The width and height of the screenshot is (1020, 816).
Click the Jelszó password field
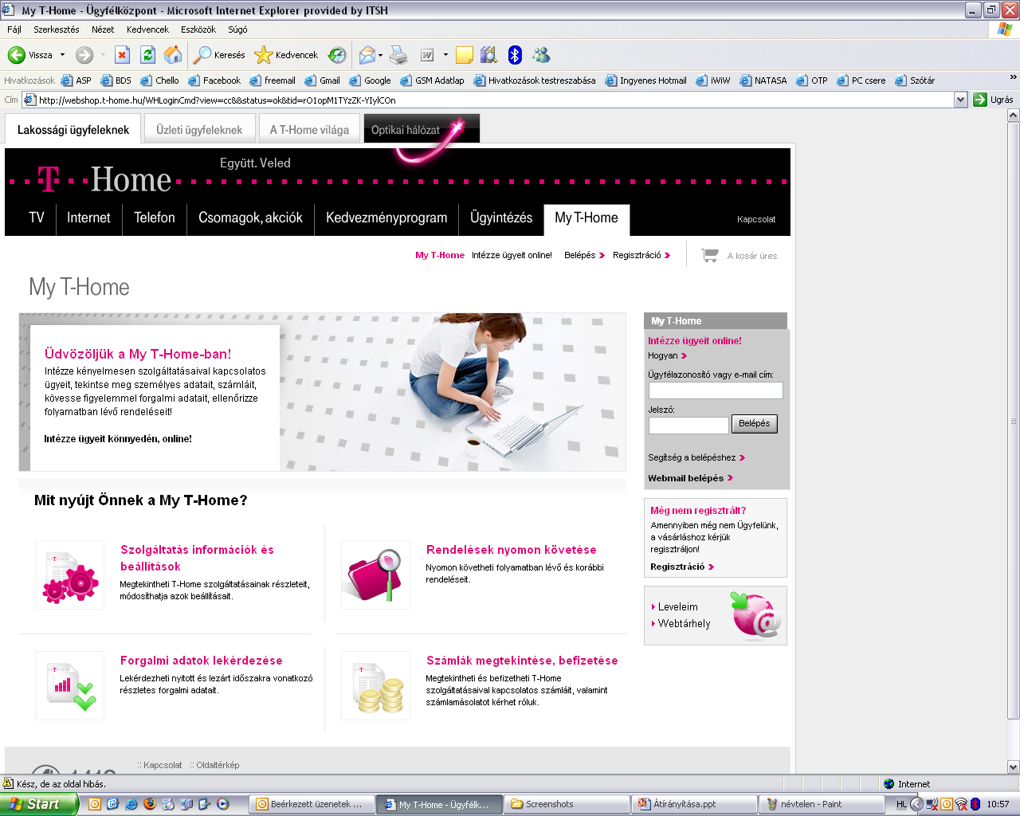688,426
